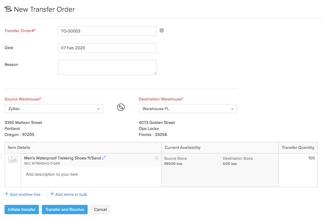The height and width of the screenshot is (219, 324).
Task: Cancel the new transfer order
Action: point(100,209)
